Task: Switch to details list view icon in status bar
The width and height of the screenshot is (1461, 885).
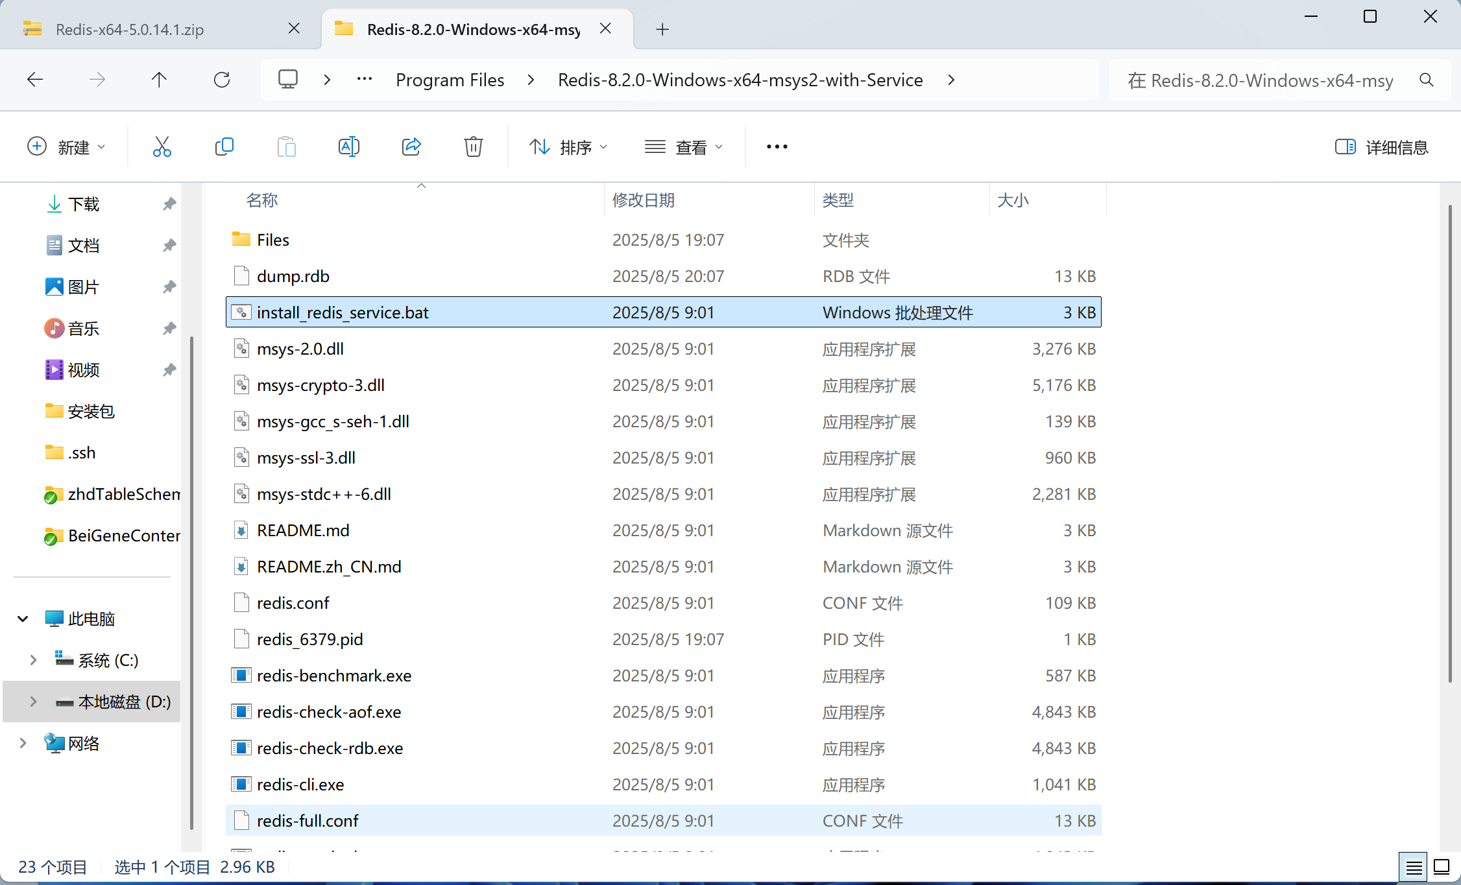Action: tap(1414, 867)
